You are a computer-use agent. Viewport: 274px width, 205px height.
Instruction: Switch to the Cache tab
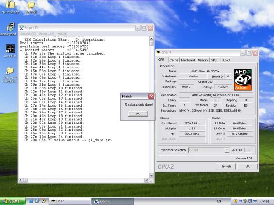[x=174, y=60]
